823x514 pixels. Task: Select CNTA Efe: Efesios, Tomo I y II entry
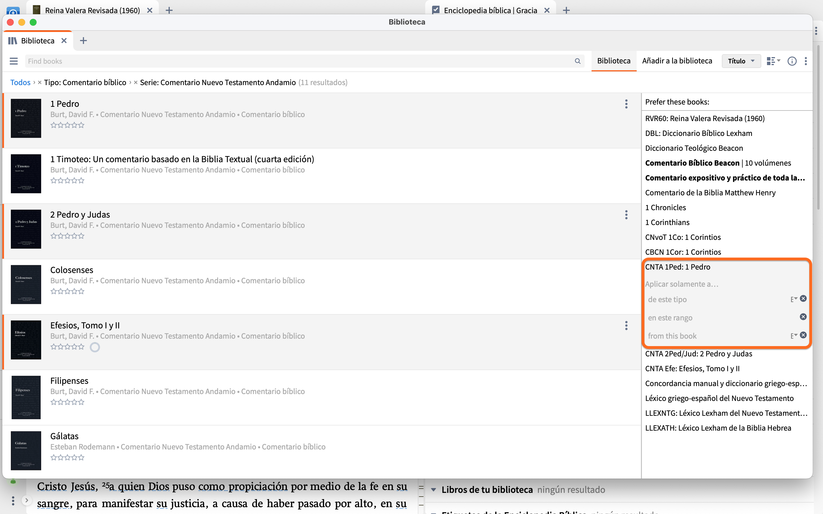[692, 369]
